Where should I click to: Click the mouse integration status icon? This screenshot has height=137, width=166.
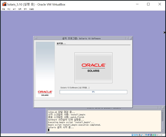pos(153,135)
